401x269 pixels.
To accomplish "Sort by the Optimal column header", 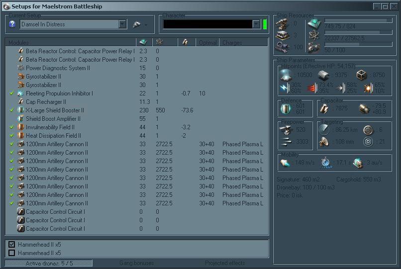I will [207, 42].
